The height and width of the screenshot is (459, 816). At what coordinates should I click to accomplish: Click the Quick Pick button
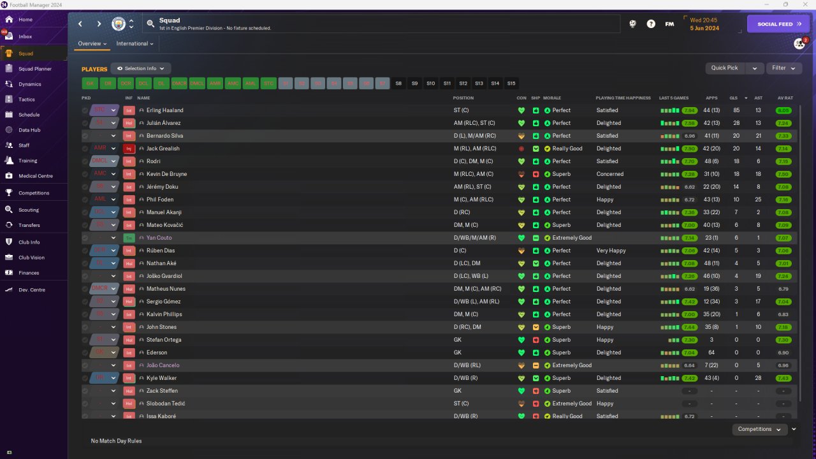tap(725, 68)
